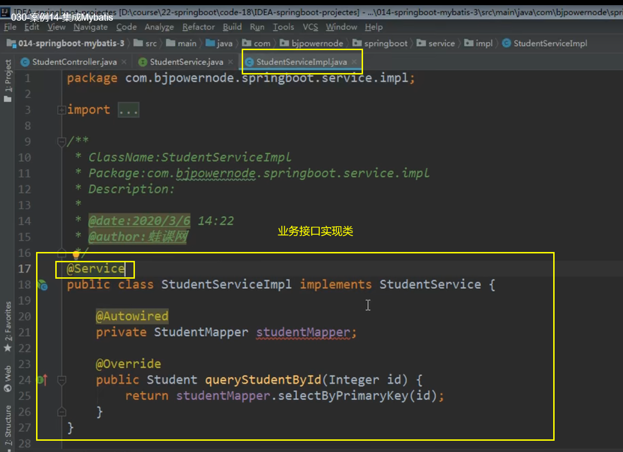
Task: Open the View menu
Action: tap(56, 27)
